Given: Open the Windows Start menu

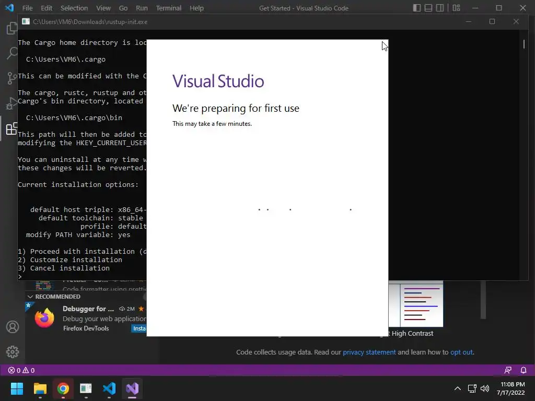Looking at the screenshot, I should click(17, 388).
